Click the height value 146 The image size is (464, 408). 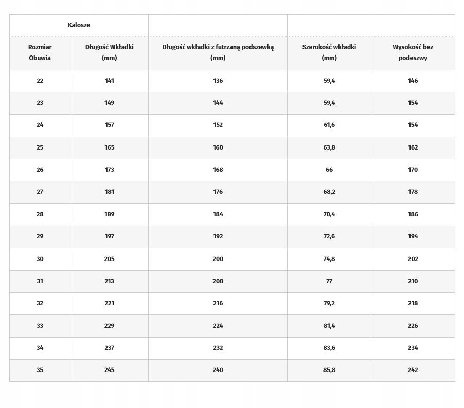tap(413, 81)
